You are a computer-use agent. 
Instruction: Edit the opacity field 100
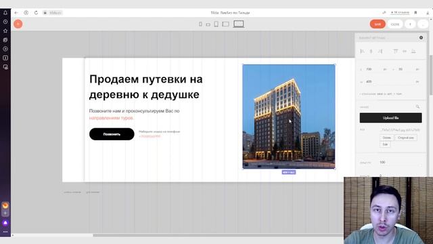coord(401,163)
